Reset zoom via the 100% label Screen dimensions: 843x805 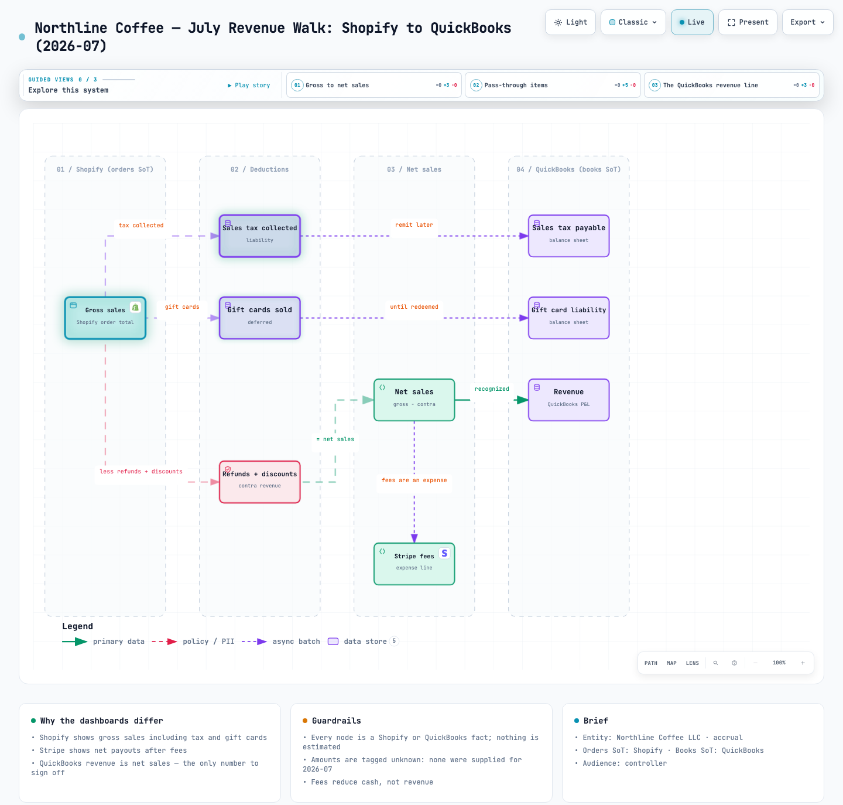779,663
